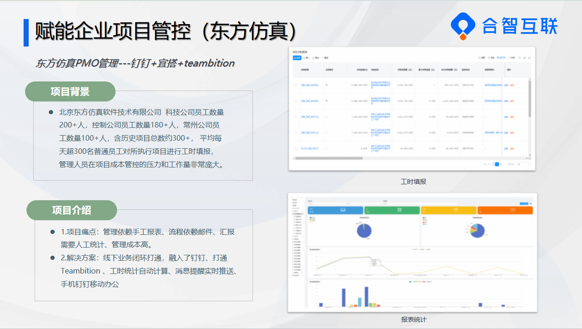This screenshot has height=329, width=582.
Task: Click the highlighted blue page number button
Action: pos(497,164)
